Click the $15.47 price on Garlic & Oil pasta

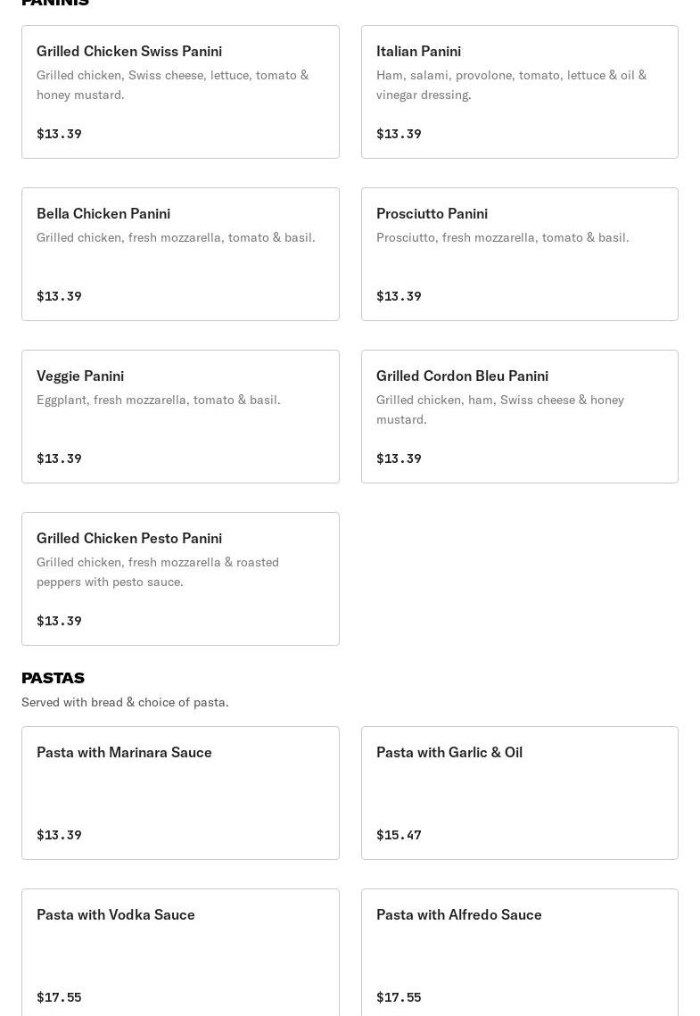click(399, 835)
